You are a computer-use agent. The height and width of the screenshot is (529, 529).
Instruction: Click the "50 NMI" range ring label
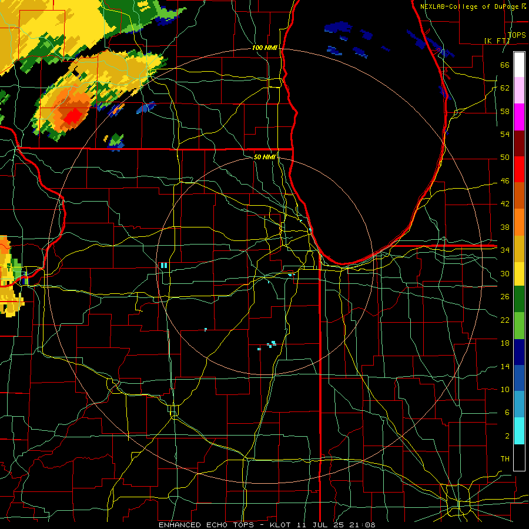tap(264, 157)
